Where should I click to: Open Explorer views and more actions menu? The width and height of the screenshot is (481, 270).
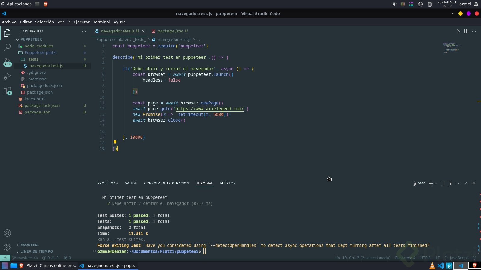pos(84,31)
